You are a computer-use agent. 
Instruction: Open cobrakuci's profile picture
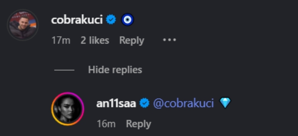(x=23, y=25)
